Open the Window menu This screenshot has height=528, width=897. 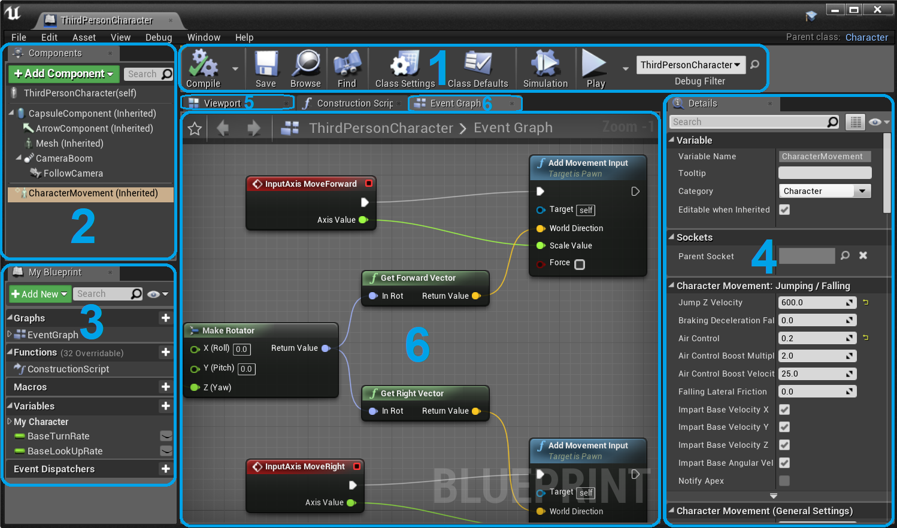[204, 37]
